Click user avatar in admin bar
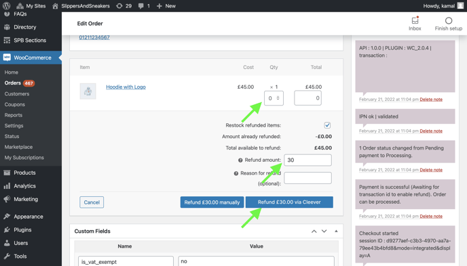 point(460,6)
